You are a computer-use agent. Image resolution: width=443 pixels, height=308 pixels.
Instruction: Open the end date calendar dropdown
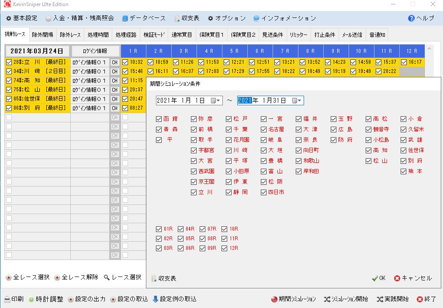[297, 100]
